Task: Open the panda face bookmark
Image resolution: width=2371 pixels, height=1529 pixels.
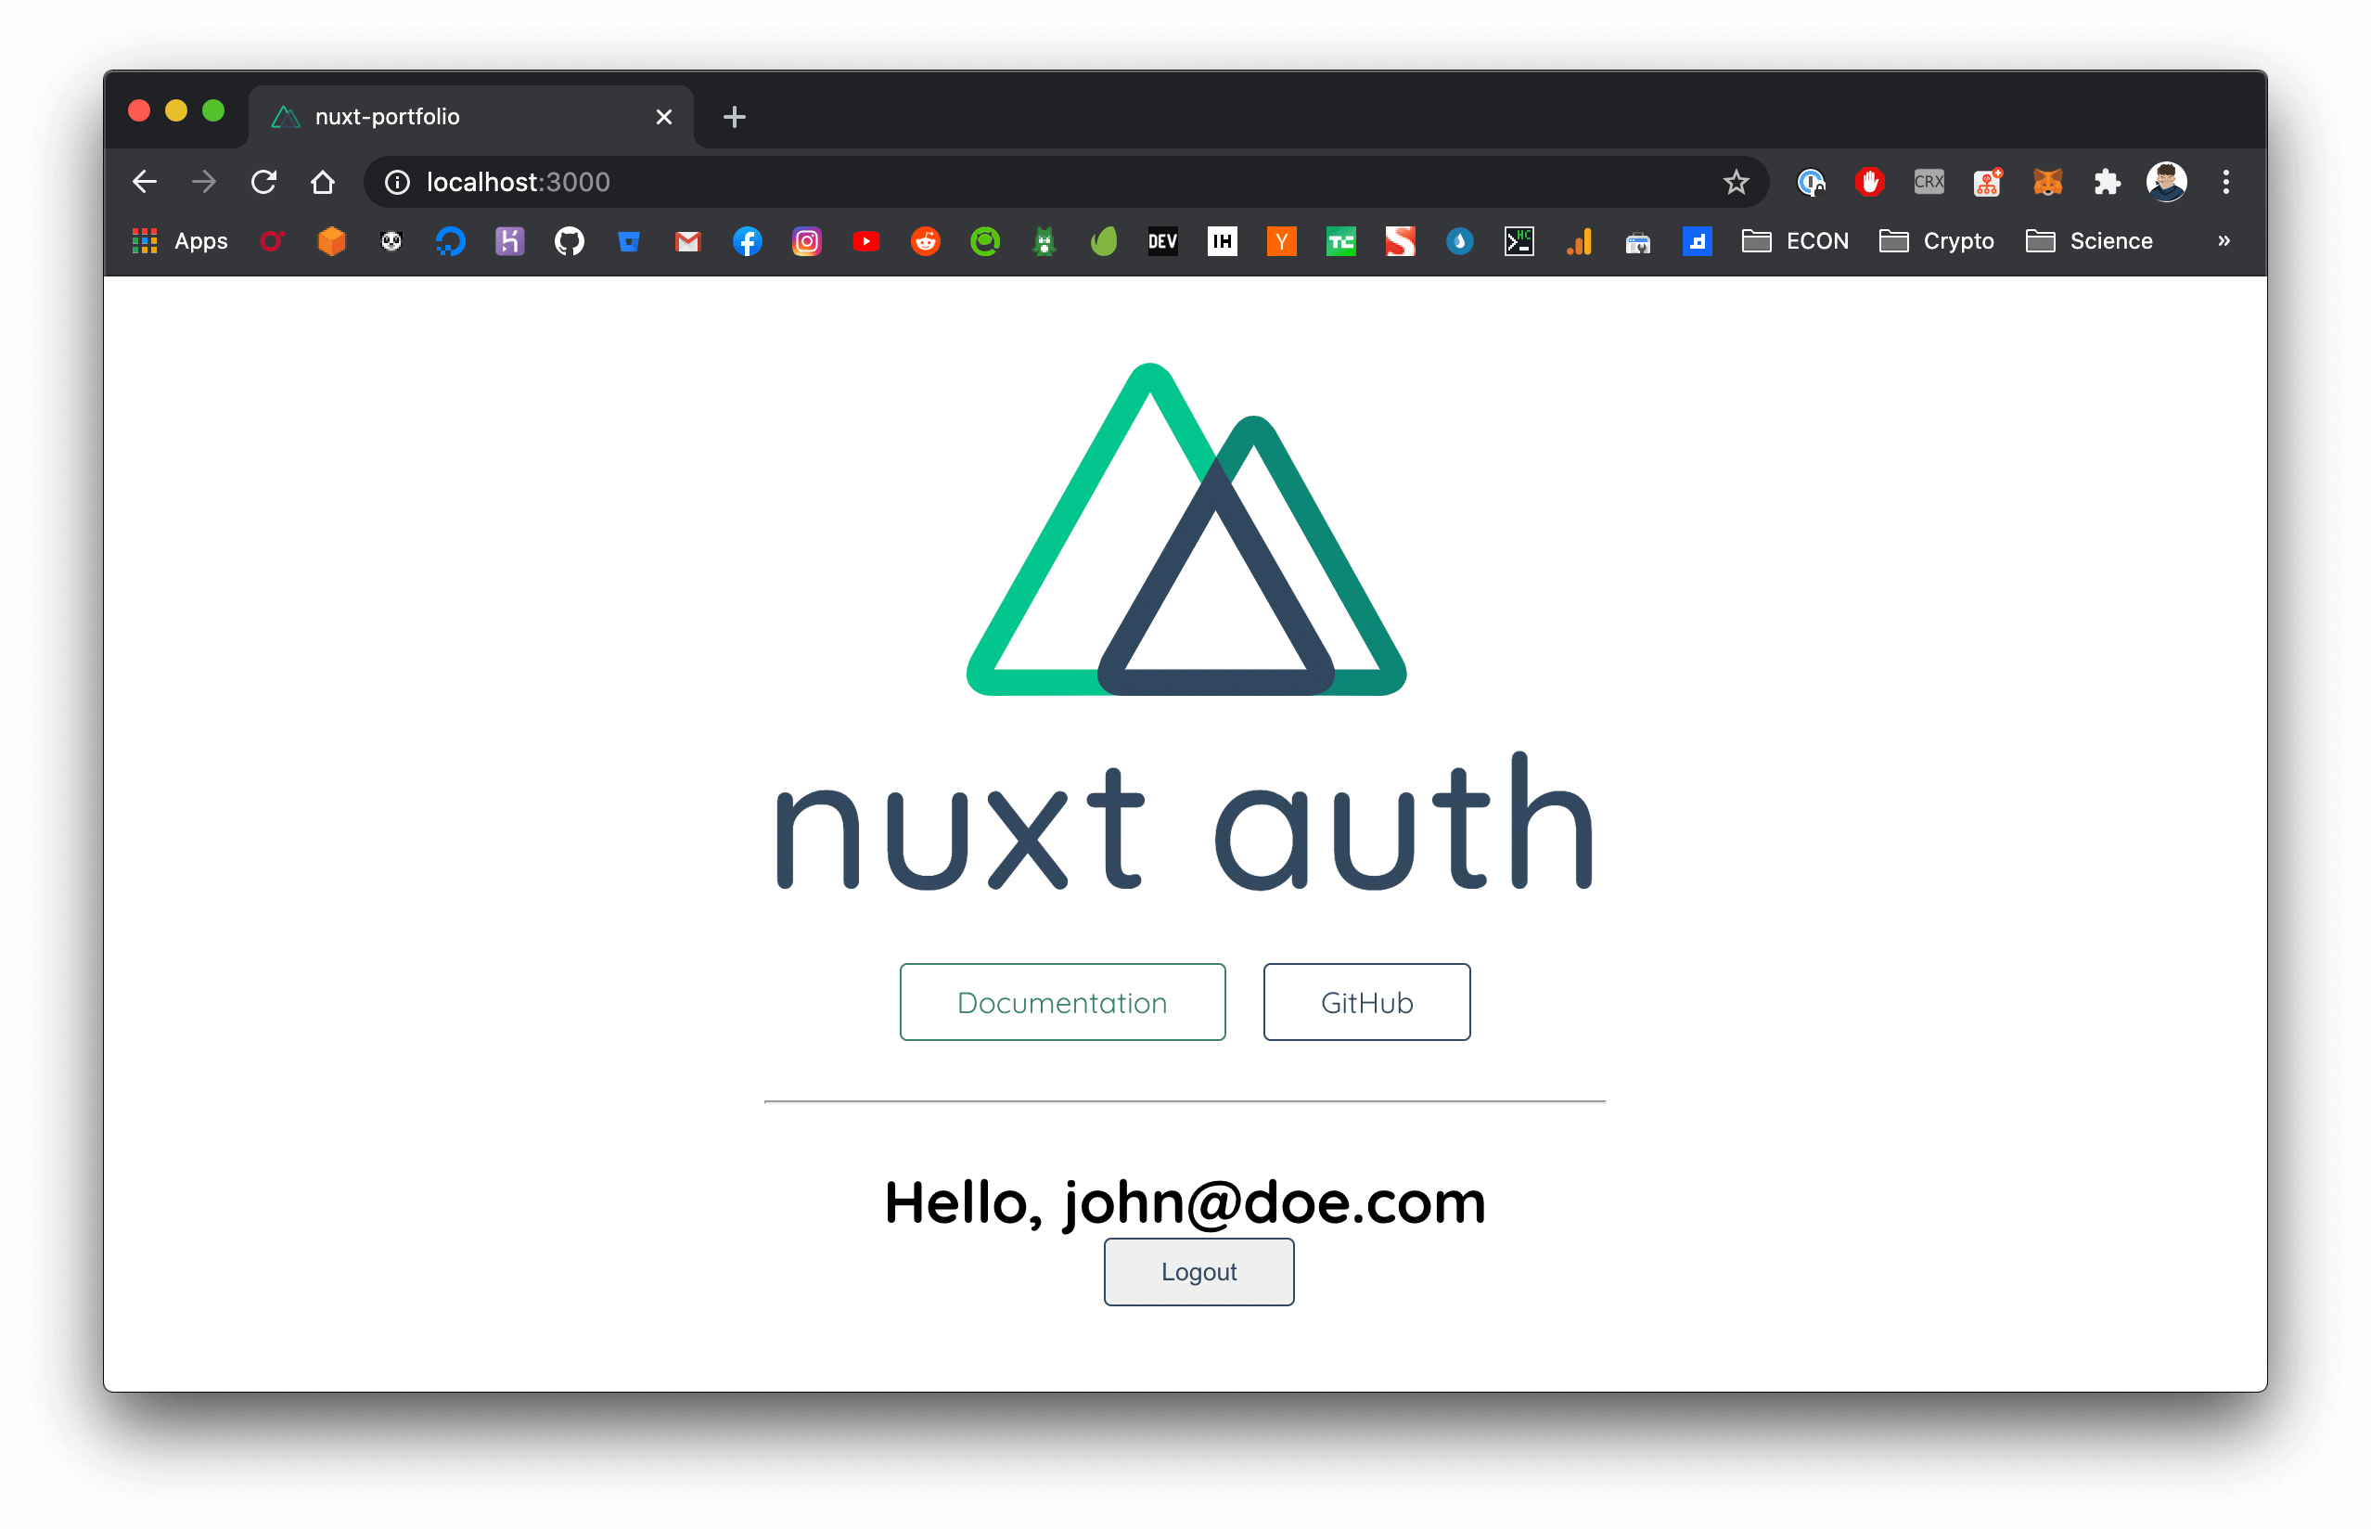Action: coord(391,240)
